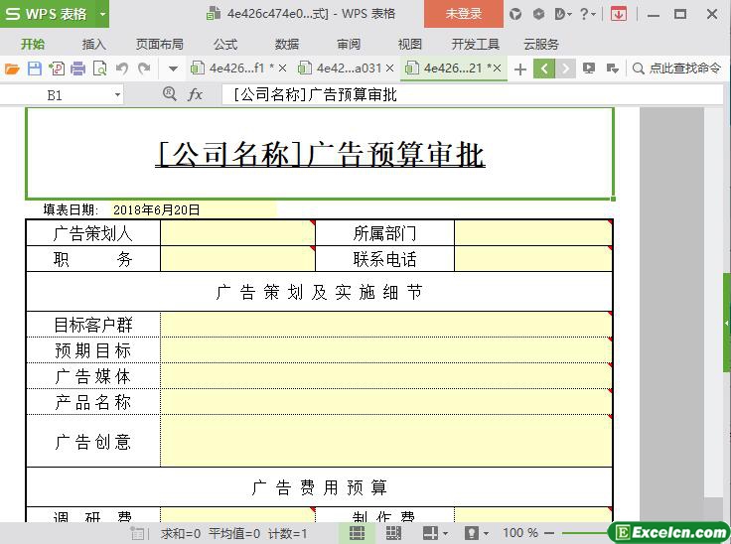The height and width of the screenshot is (544, 731).
Task: Click the Redo arrow icon
Action: tap(144, 68)
